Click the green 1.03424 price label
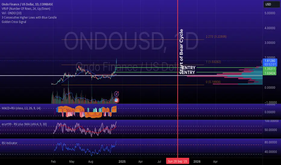Screen dimensions: 281x165 (270, 73)
